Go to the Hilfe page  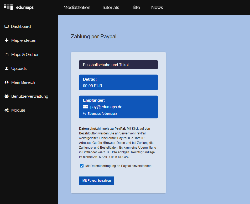click(x=135, y=7)
